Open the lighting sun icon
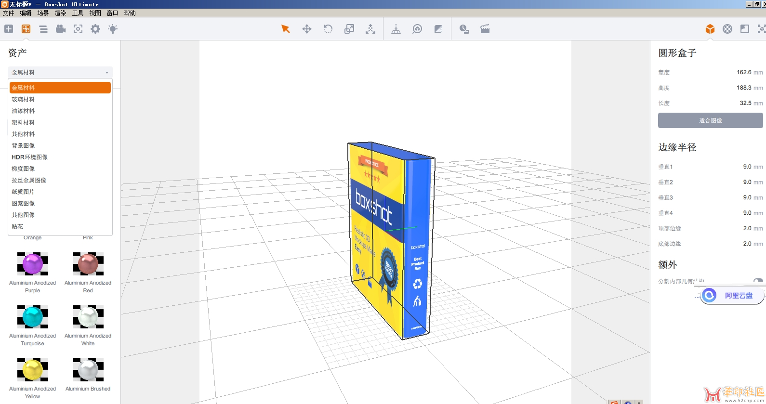766x404 pixels. click(113, 29)
